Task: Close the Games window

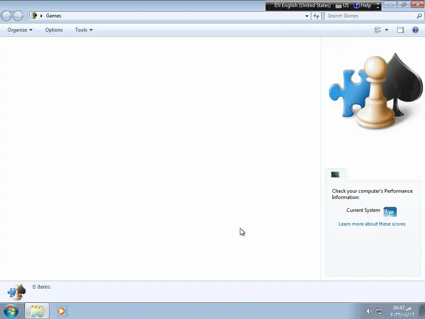Action: click(x=418, y=5)
